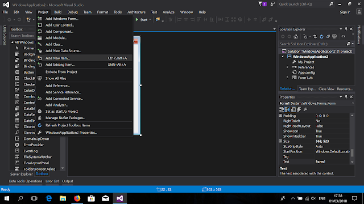Open Data Tools Operations tab
This screenshot has height=204, width=364.
click(26, 181)
